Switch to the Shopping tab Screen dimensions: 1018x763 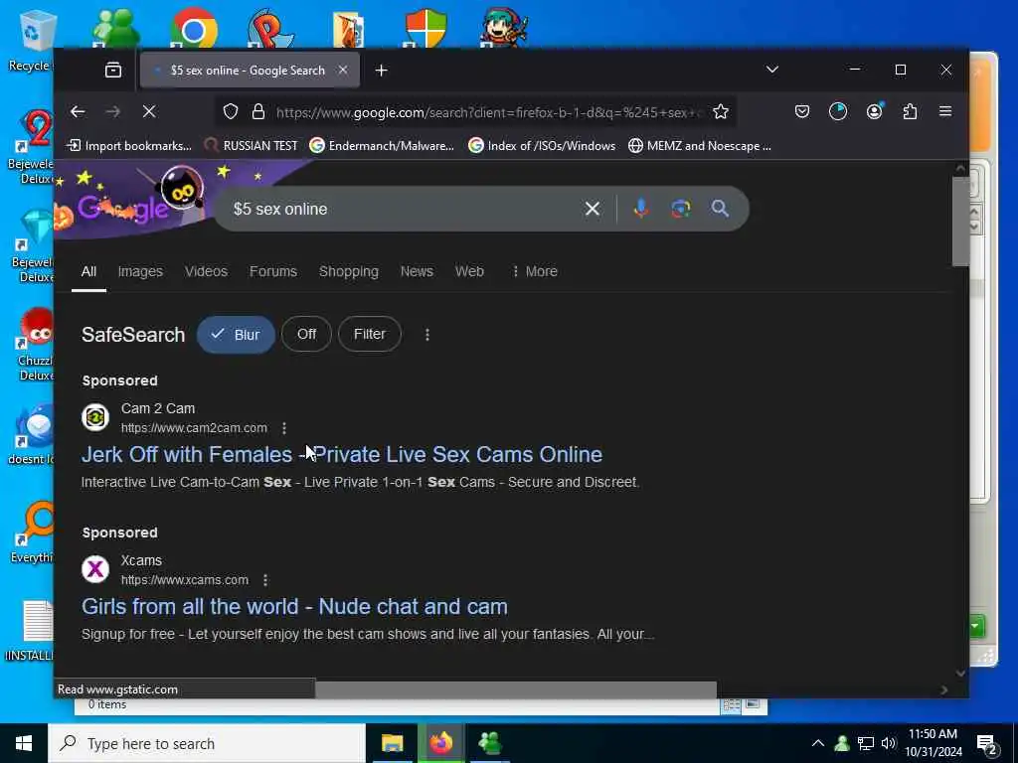pyautogui.click(x=349, y=271)
